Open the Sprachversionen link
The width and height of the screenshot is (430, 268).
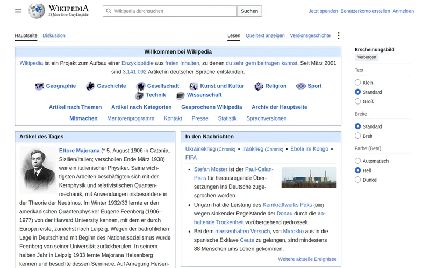(266, 118)
